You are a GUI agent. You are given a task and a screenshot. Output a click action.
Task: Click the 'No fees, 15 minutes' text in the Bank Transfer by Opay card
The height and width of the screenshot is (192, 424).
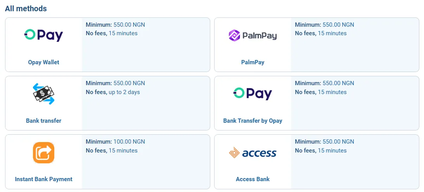click(x=321, y=92)
